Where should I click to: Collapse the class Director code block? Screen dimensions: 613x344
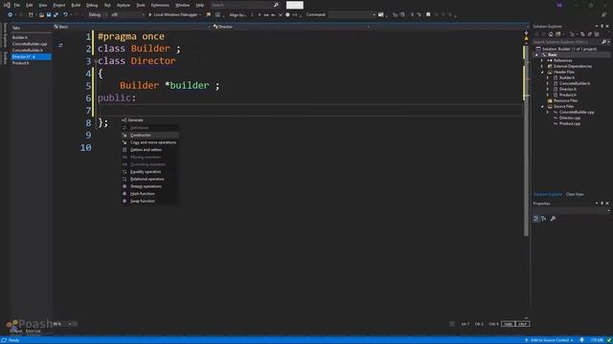point(96,61)
